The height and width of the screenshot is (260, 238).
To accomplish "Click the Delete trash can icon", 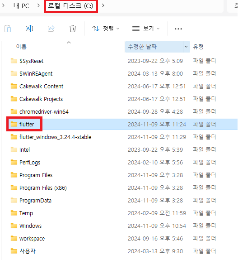I will coord(73,29).
